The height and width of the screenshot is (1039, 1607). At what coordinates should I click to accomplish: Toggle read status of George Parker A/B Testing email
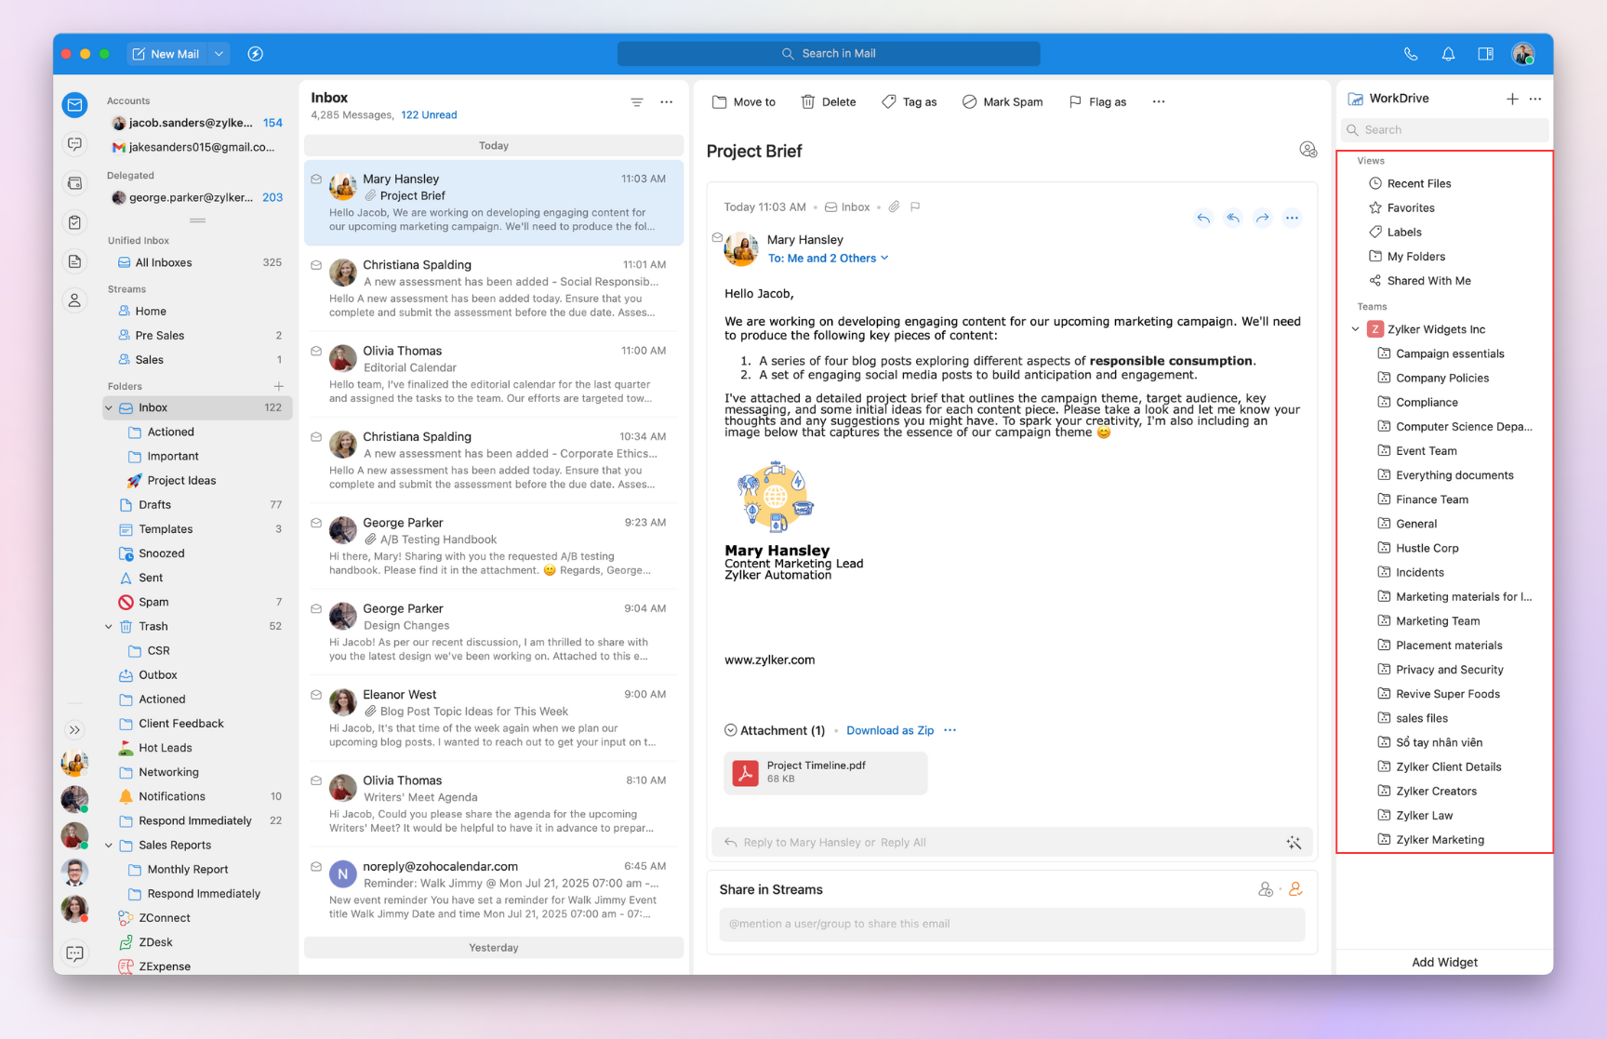[316, 523]
